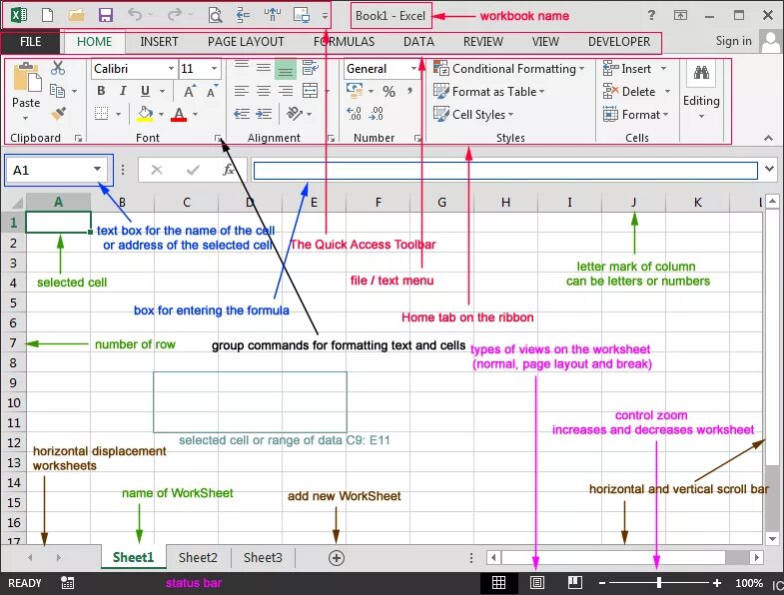Toggle Center text alignment
This screenshot has height=595, width=784.
pyautogui.click(x=264, y=91)
